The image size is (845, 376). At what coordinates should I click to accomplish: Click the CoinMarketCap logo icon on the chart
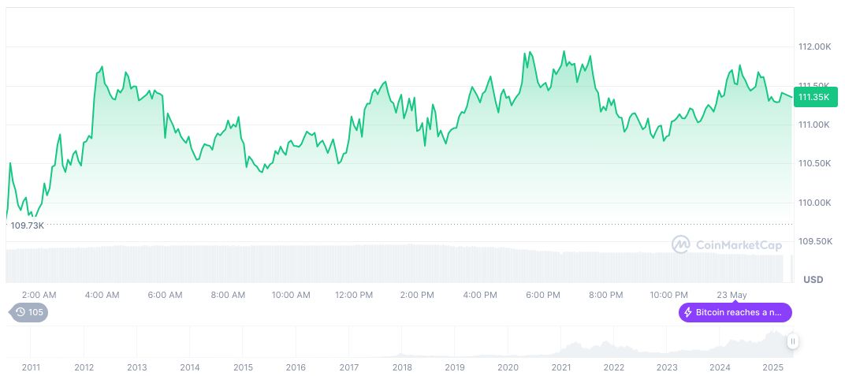pyautogui.click(x=680, y=244)
